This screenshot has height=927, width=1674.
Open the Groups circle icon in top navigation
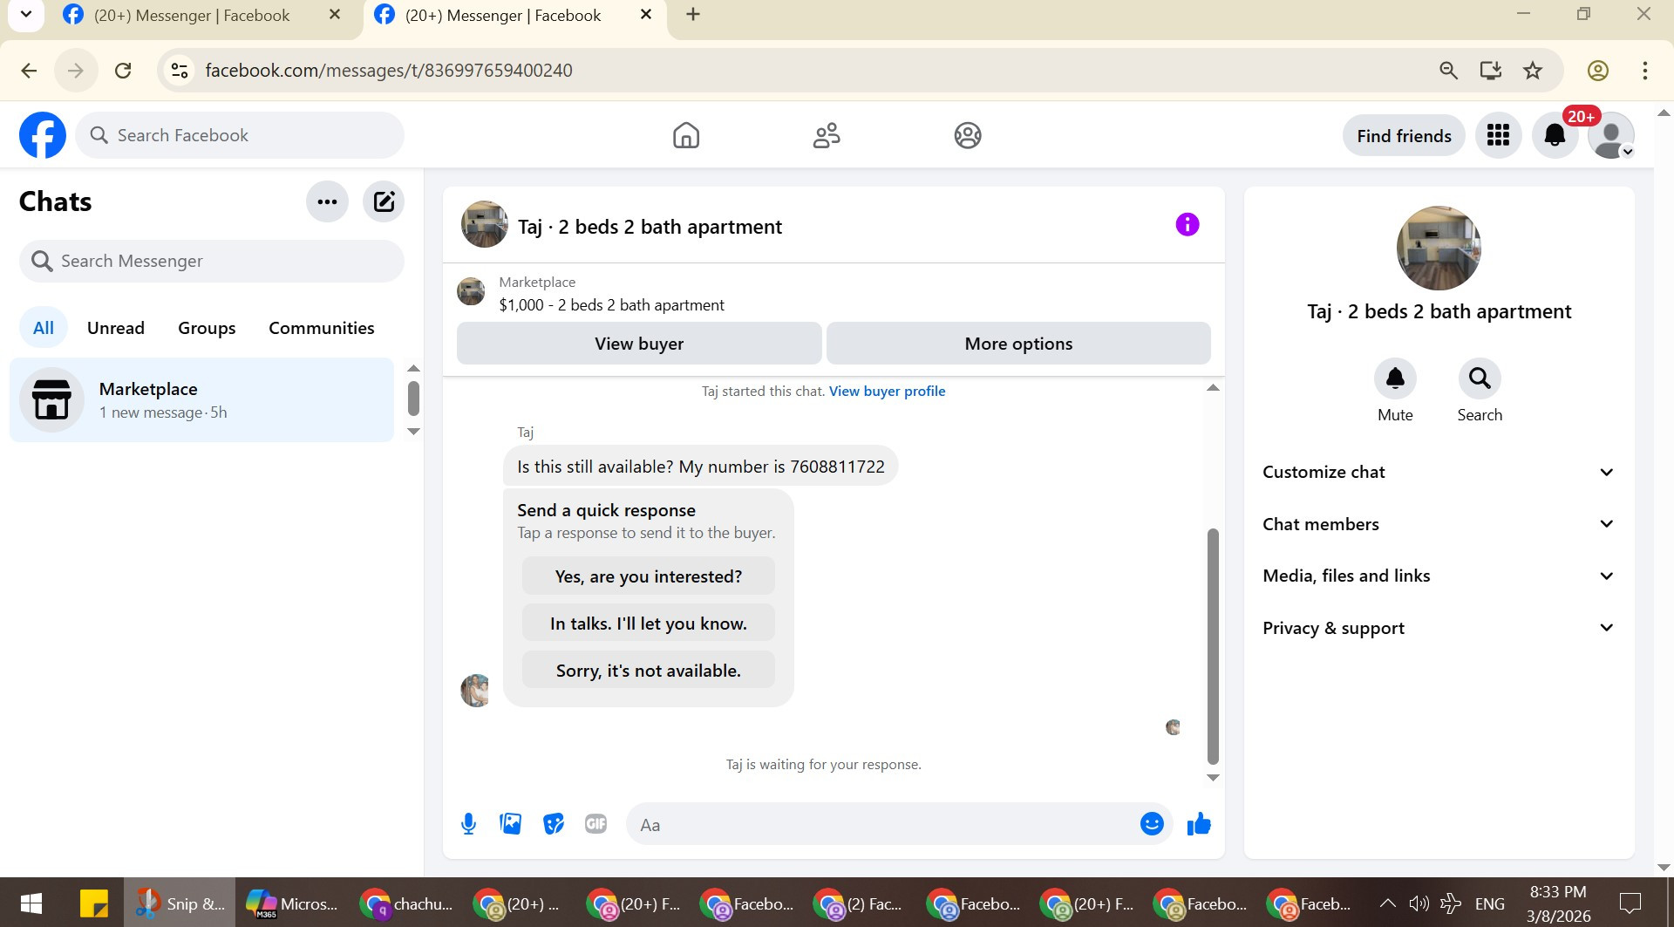968,135
